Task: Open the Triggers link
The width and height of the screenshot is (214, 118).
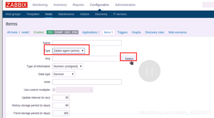Action: click(x=122, y=32)
